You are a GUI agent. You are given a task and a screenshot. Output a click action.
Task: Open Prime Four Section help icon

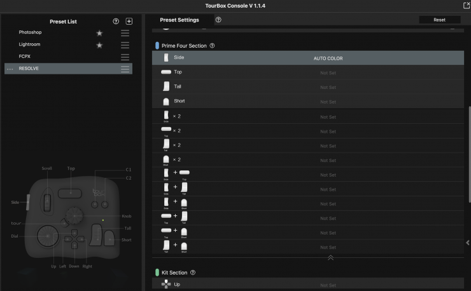point(212,46)
